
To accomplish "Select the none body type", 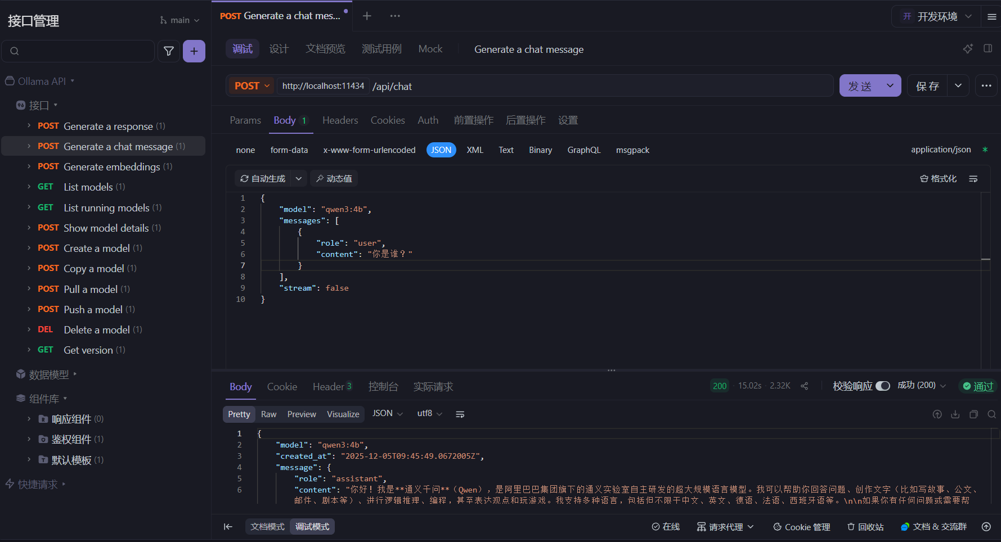I will (x=245, y=150).
